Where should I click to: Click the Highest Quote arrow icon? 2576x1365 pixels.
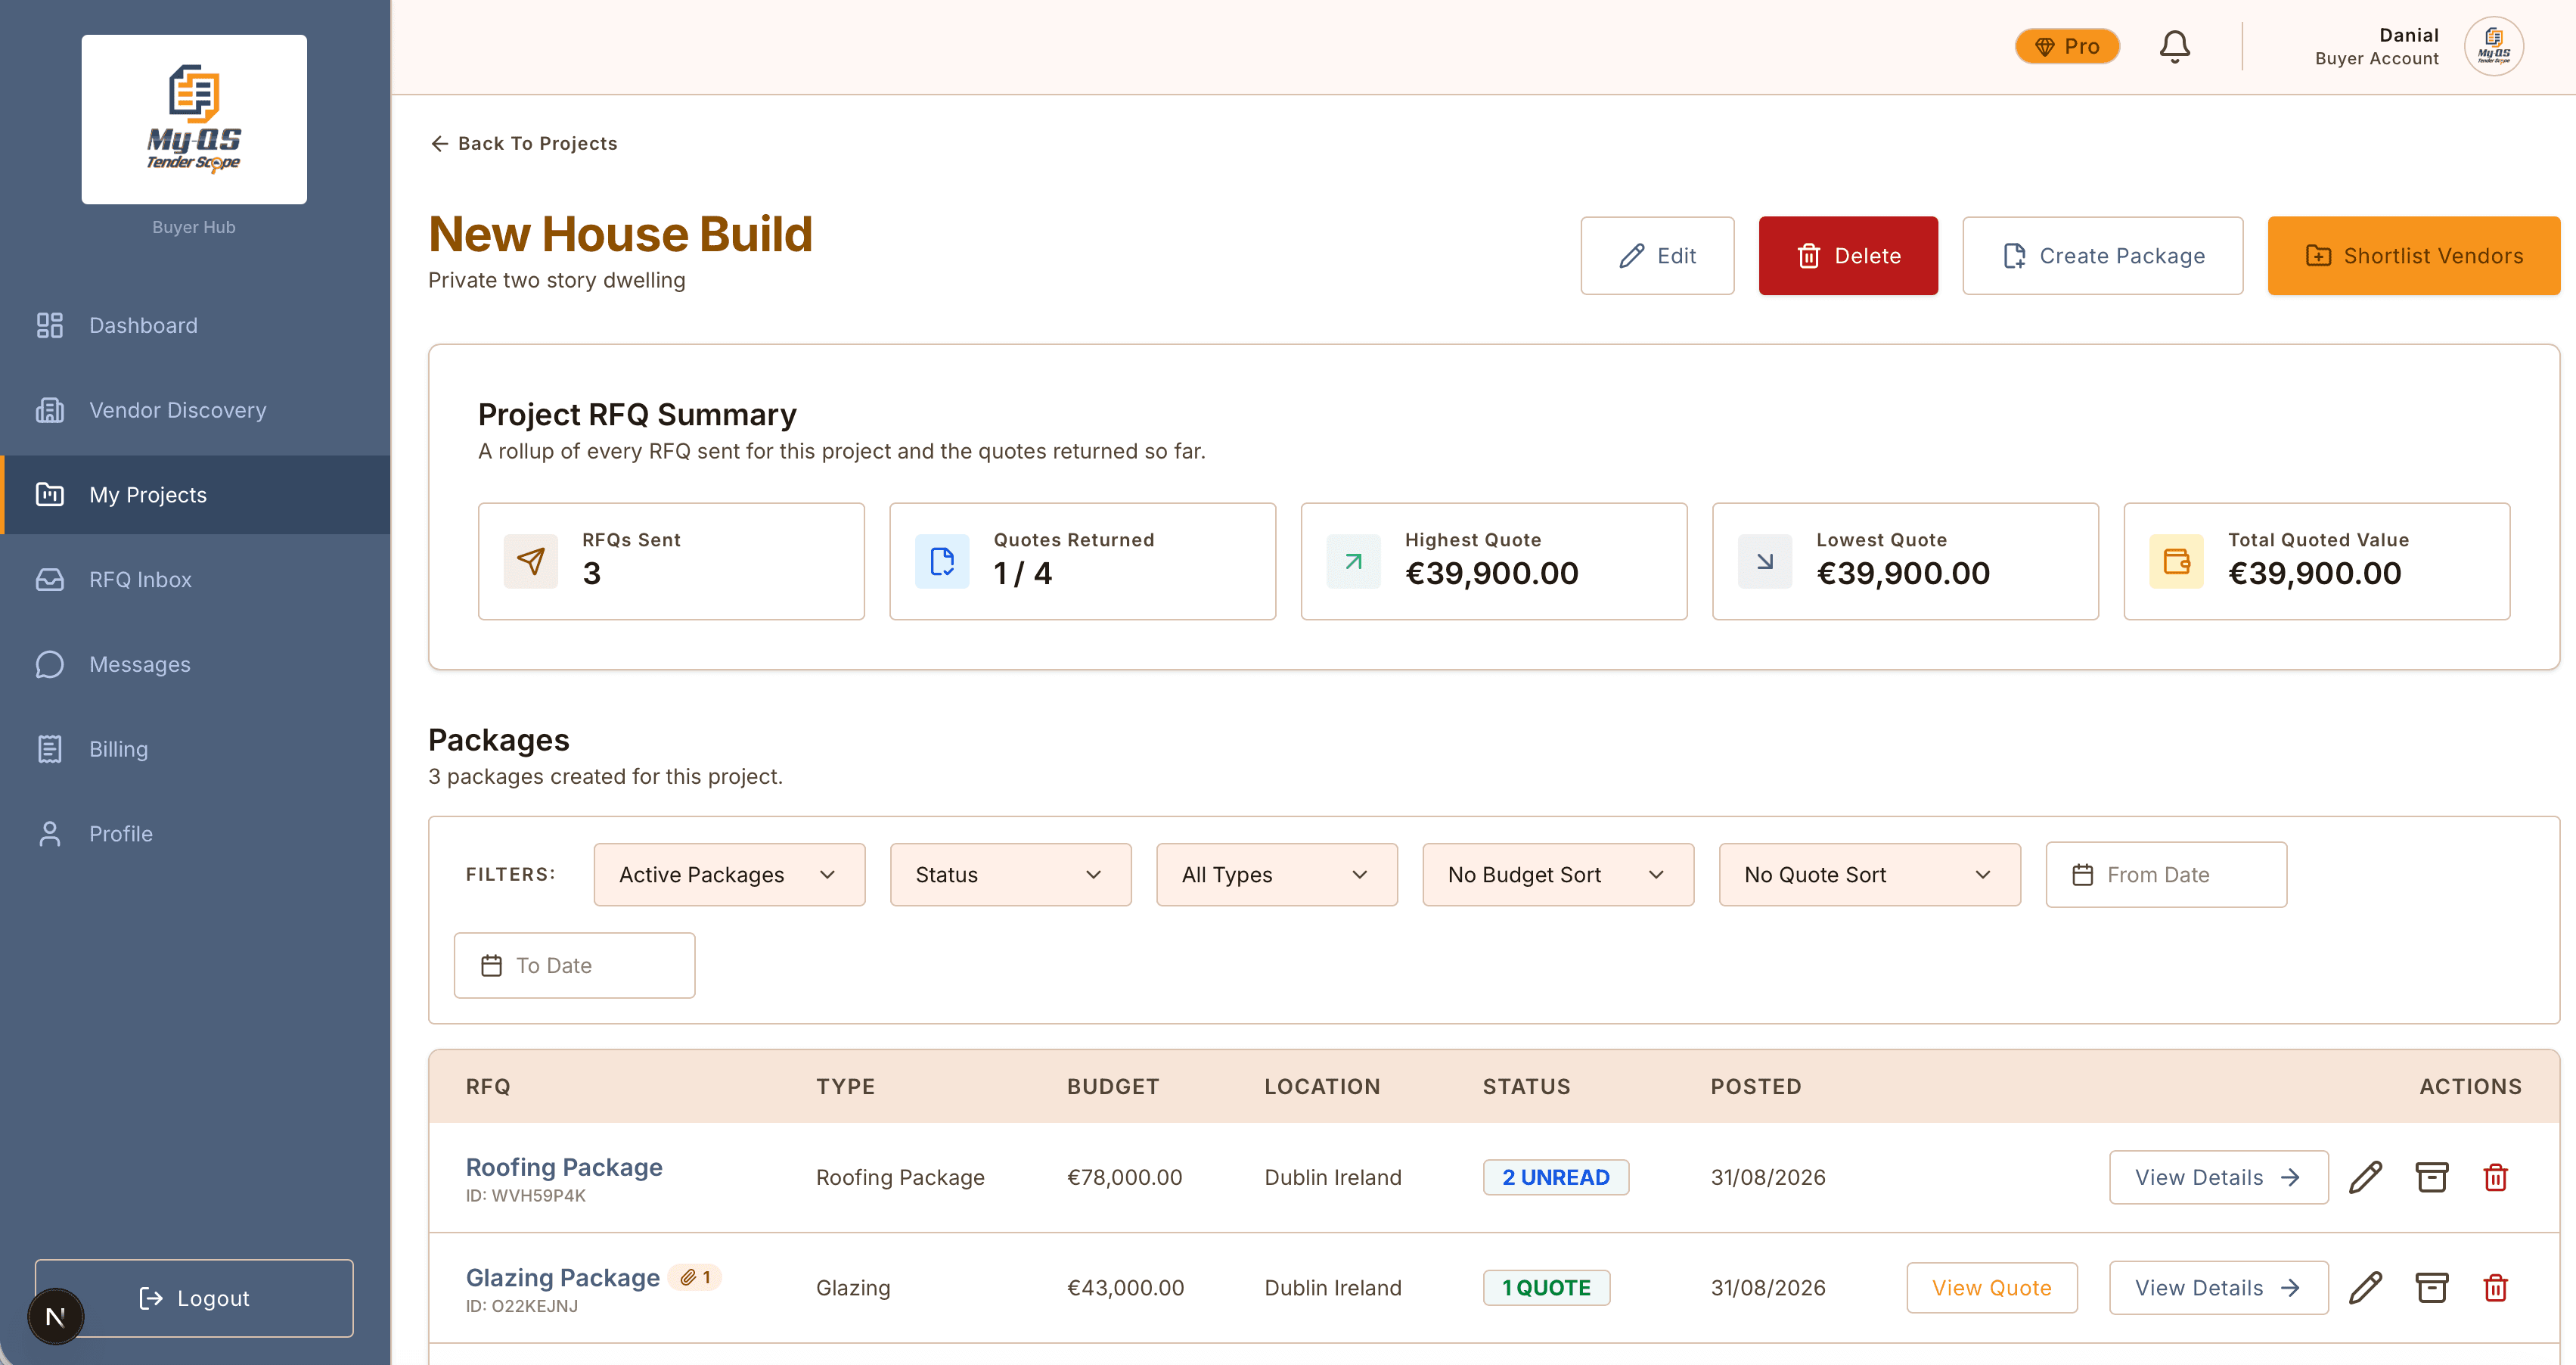1353,561
